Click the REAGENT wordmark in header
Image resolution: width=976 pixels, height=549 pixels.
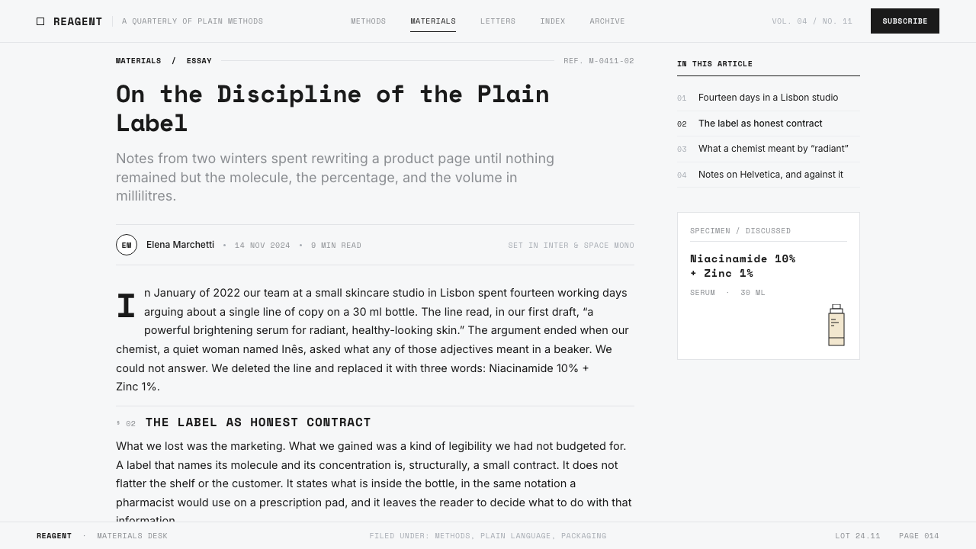coord(78,21)
